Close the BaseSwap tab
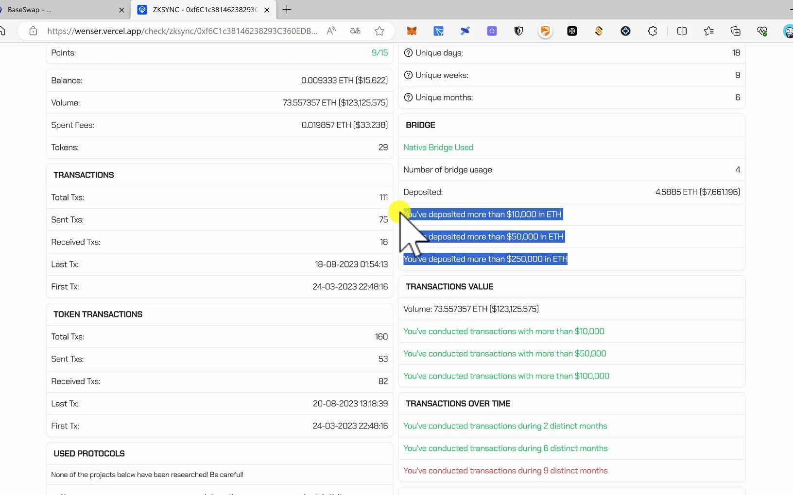Viewport: 793px width, 495px height. point(121,10)
